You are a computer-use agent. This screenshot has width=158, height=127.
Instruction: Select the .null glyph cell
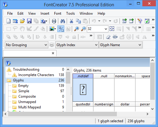pyautogui.click(x=104, y=88)
